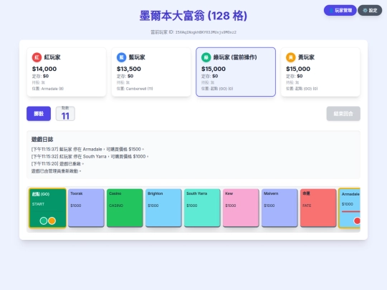Open the yellow player card
Viewport: 387px width, 290px height.
[x=320, y=72]
